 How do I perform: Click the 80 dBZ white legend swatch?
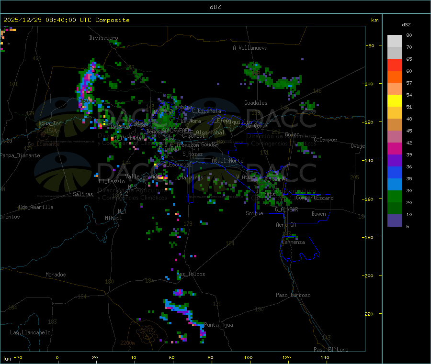[x=395, y=41]
